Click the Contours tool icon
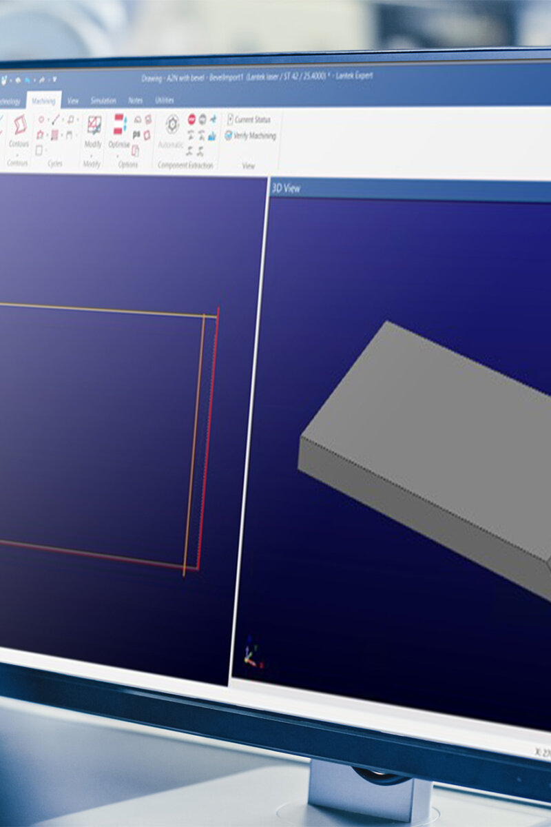Image resolution: width=551 pixels, height=827 pixels. [x=19, y=125]
